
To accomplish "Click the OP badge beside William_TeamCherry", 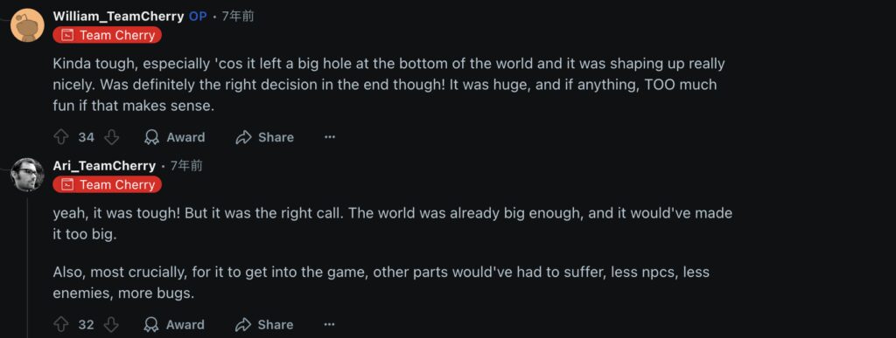I will point(198,17).
